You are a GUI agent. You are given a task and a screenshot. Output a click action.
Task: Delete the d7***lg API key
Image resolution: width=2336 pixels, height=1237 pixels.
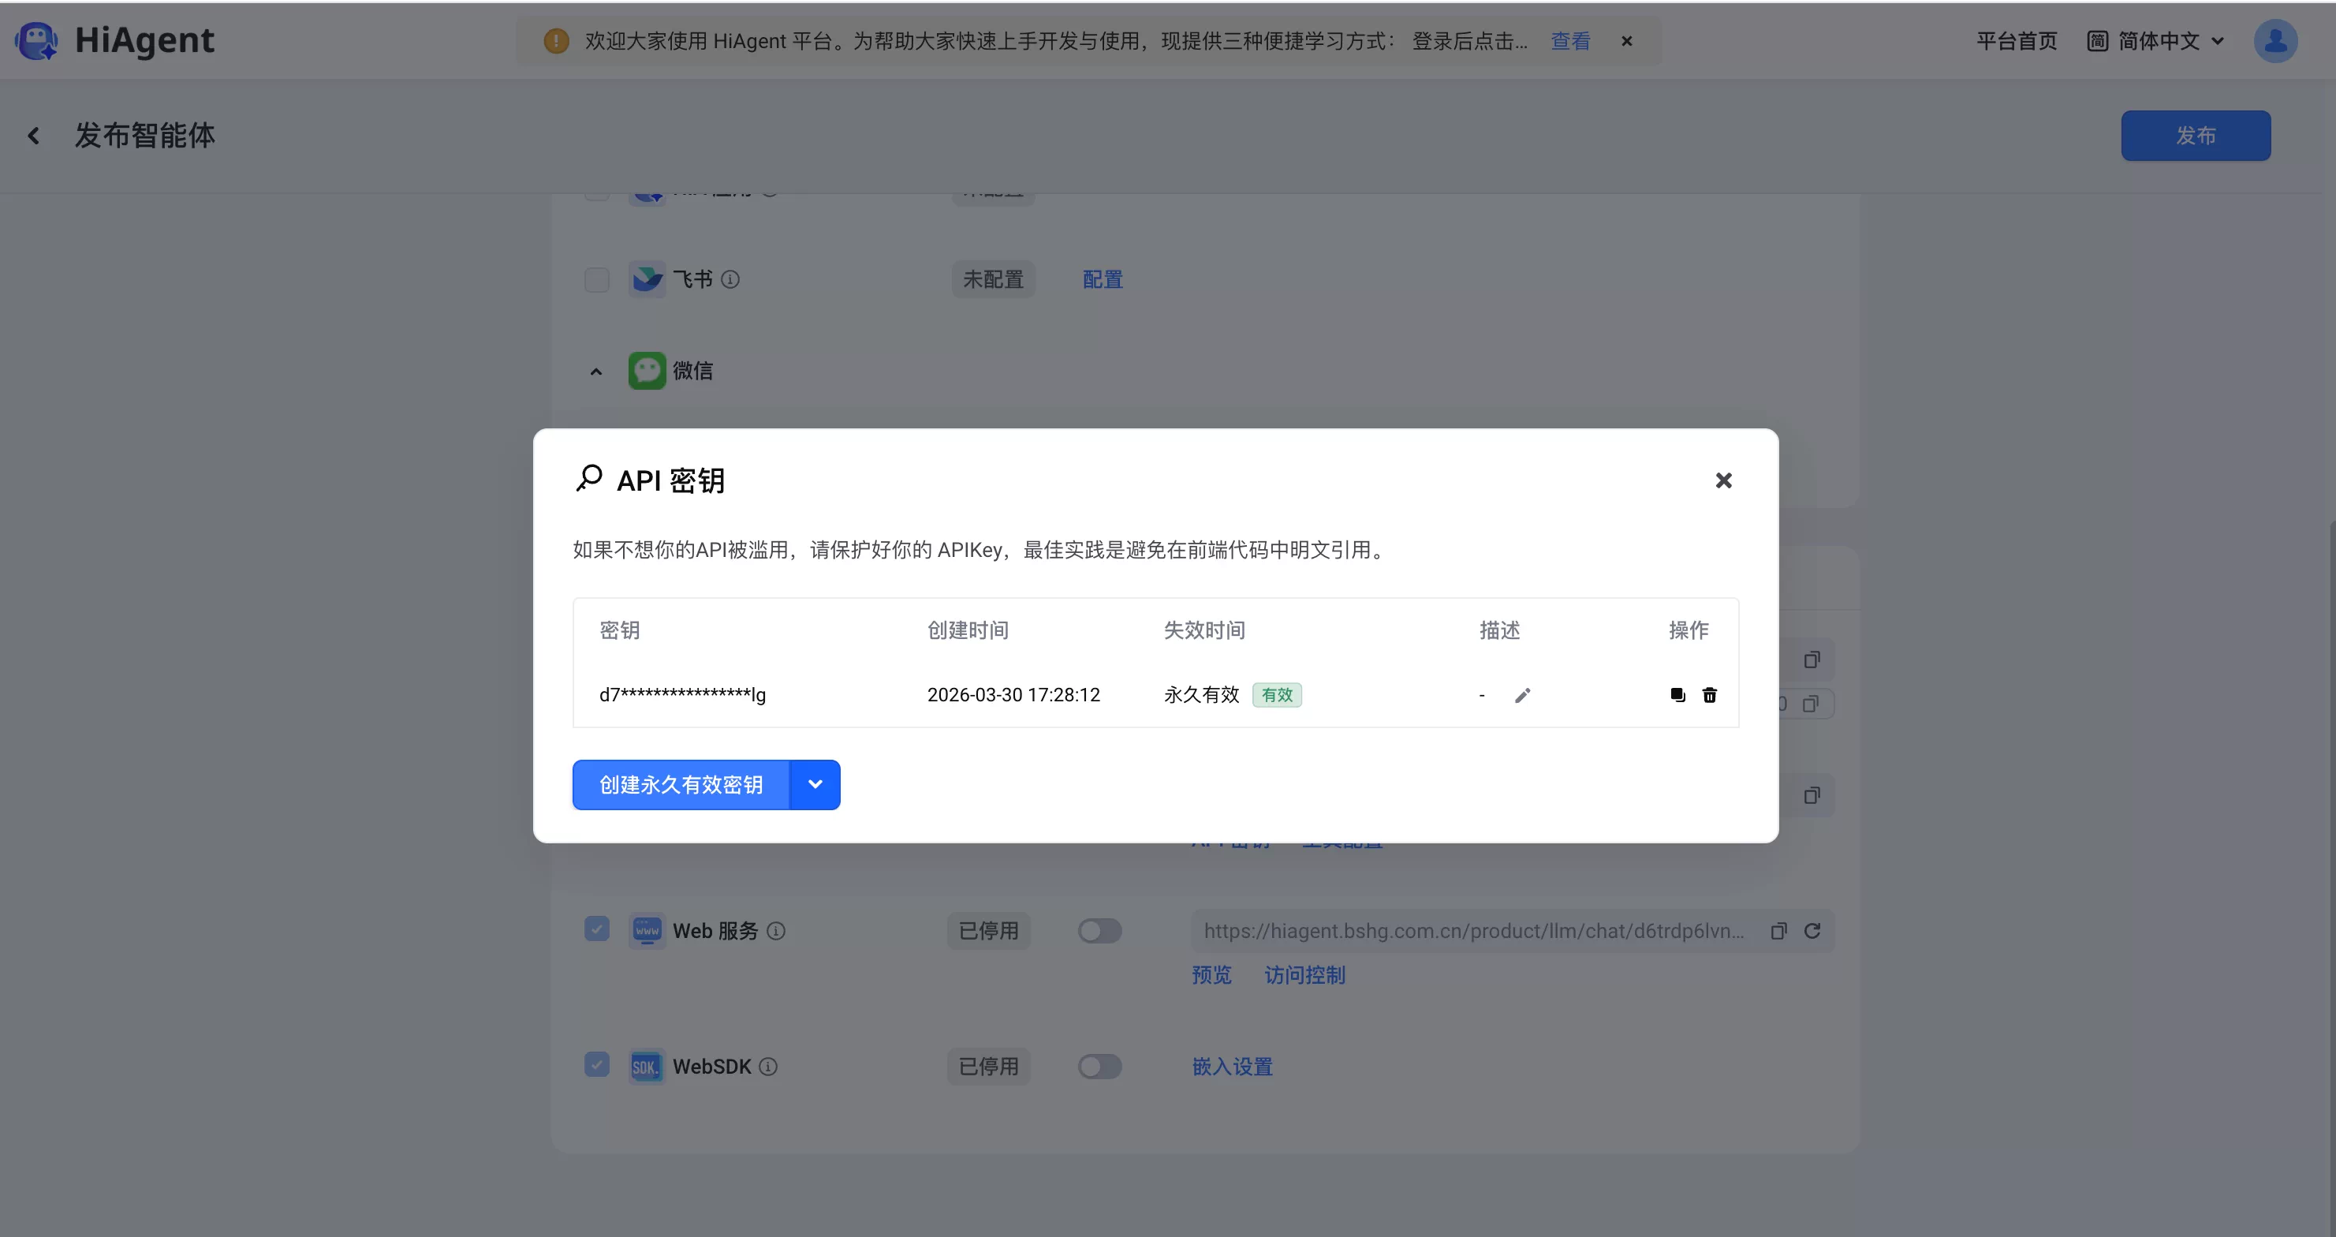tap(1709, 695)
